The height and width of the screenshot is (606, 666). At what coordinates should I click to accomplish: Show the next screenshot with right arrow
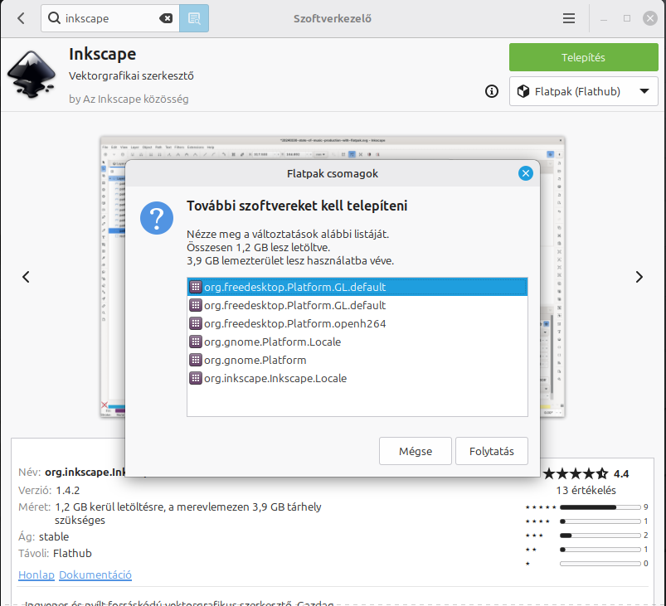(x=639, y=277)
